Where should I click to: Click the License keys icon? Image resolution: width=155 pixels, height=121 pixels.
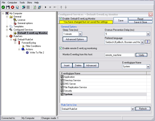pos(15,20)
